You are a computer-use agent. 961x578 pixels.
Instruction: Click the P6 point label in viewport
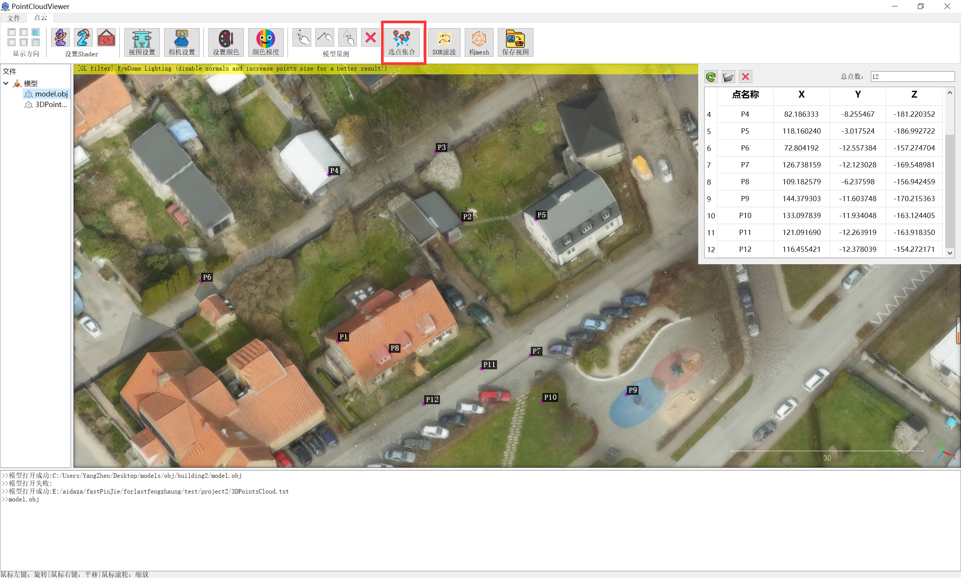coord(207,277)
